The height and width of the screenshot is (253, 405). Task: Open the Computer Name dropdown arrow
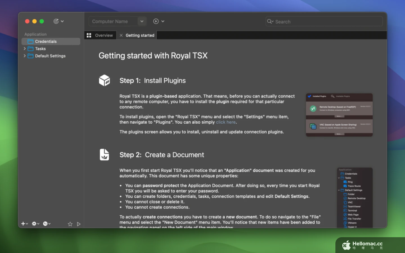point(142,22)
